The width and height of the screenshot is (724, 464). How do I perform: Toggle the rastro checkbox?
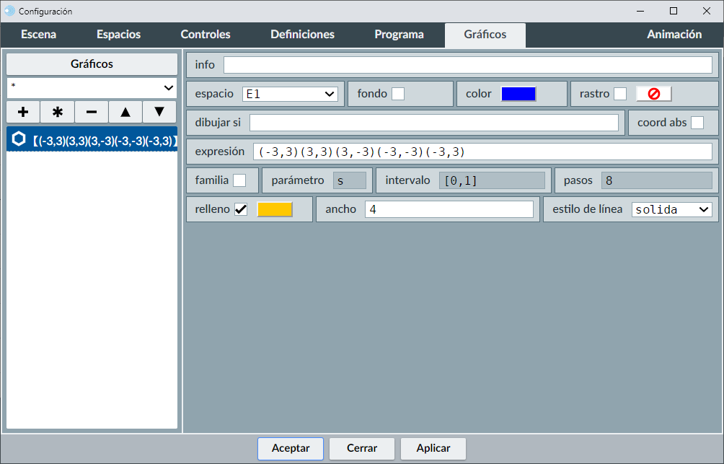[620, 94]
